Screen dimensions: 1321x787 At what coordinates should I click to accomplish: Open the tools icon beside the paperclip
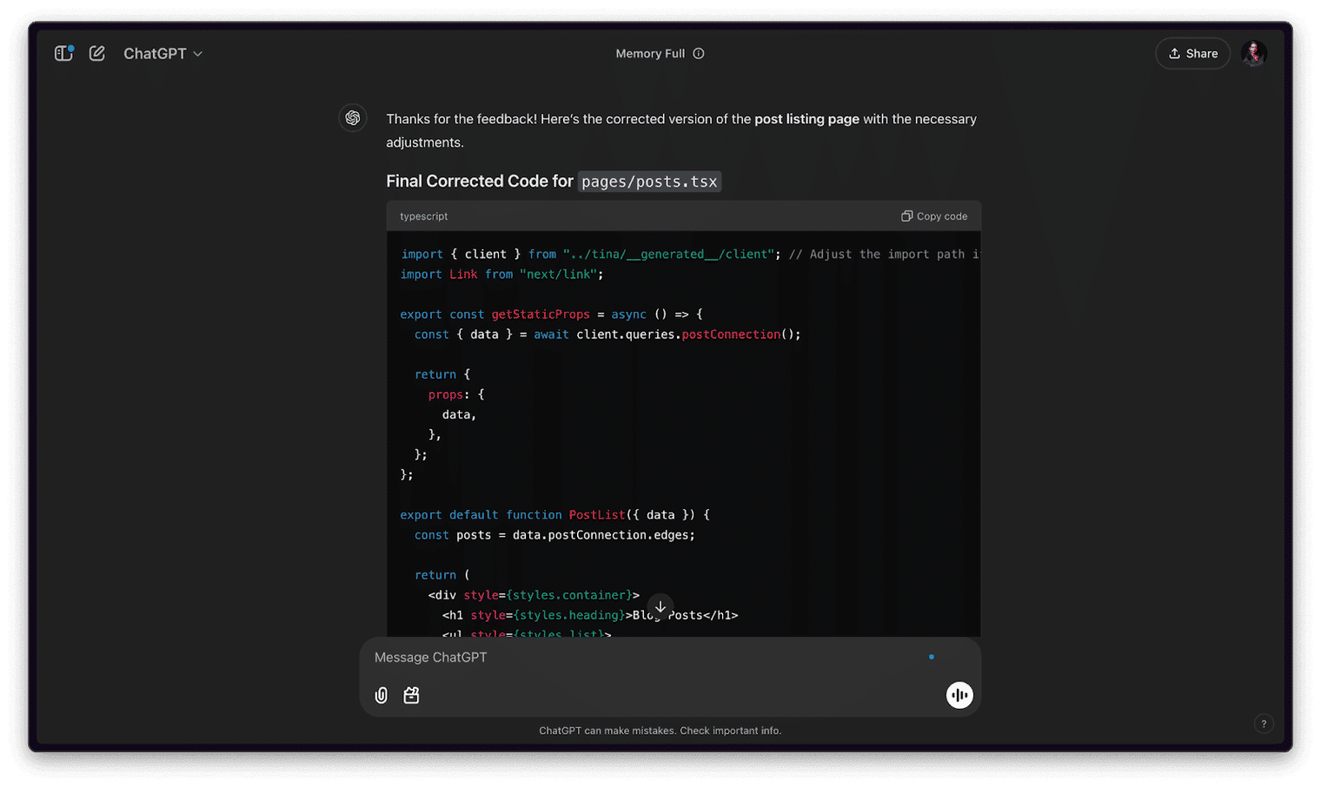(411, 696)
